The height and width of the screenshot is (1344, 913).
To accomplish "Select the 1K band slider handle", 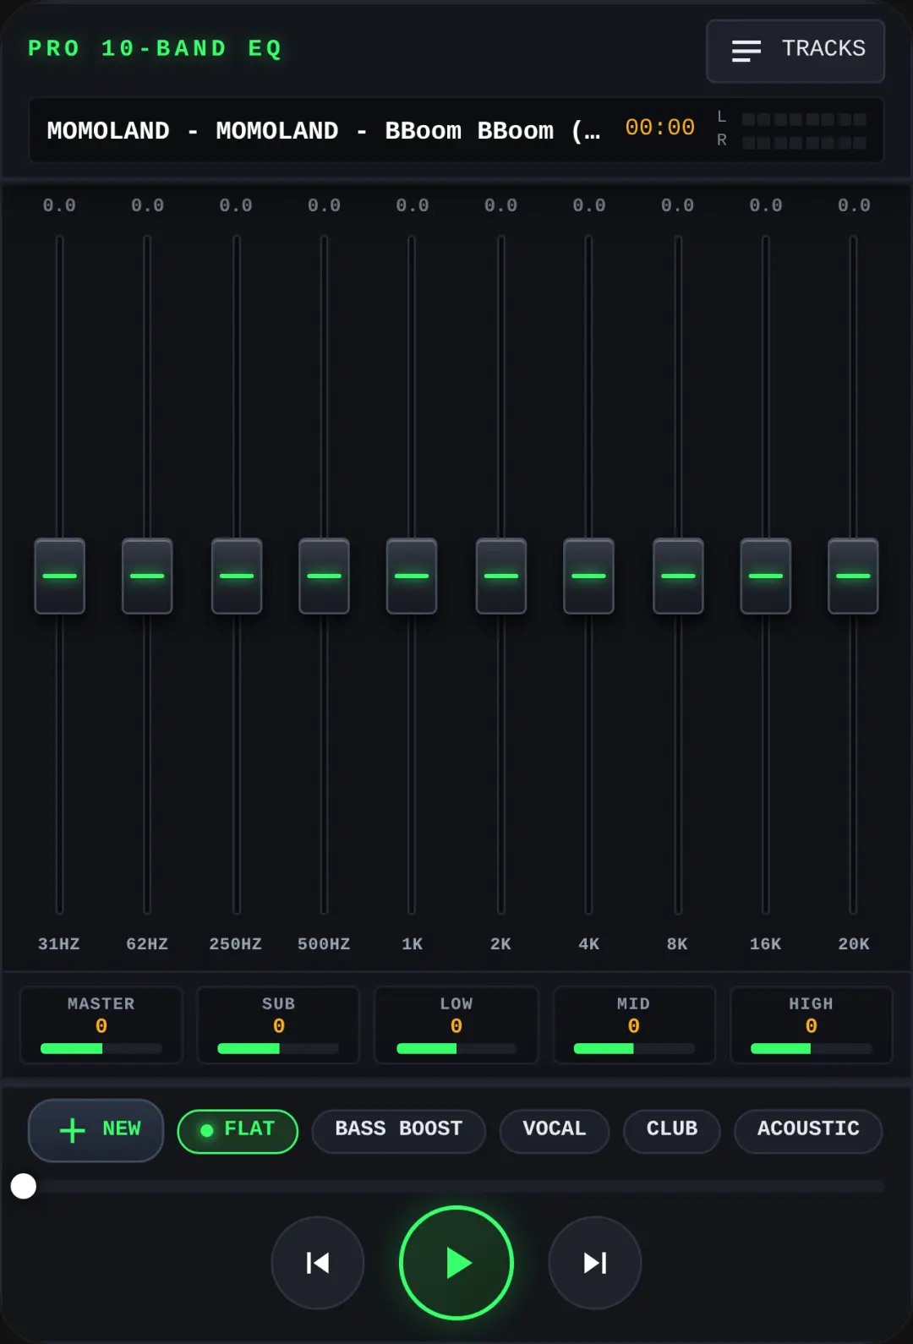I will [x=412, y=576].
